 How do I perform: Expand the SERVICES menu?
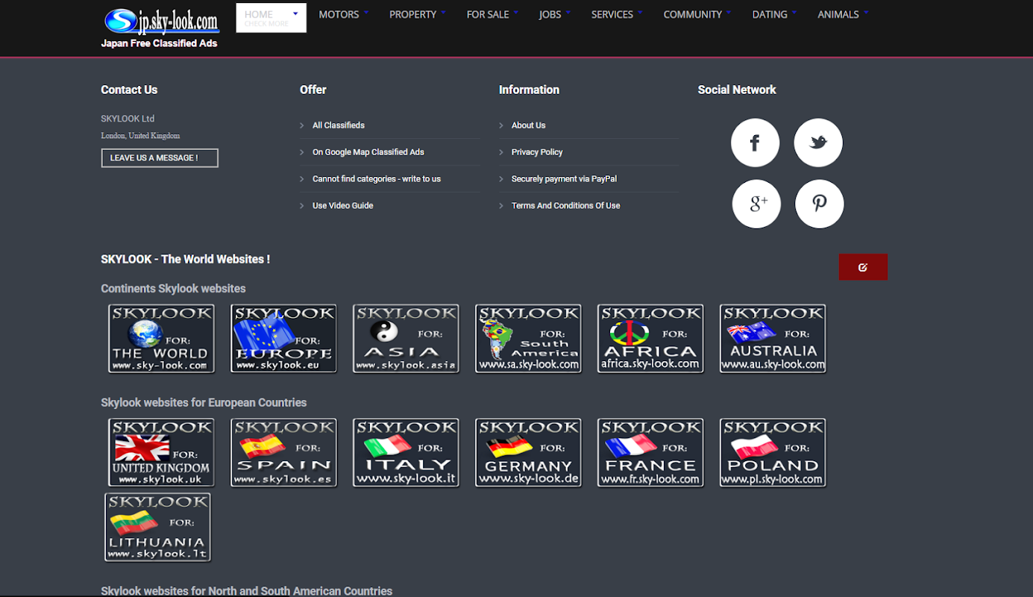[x=617, y=14]
